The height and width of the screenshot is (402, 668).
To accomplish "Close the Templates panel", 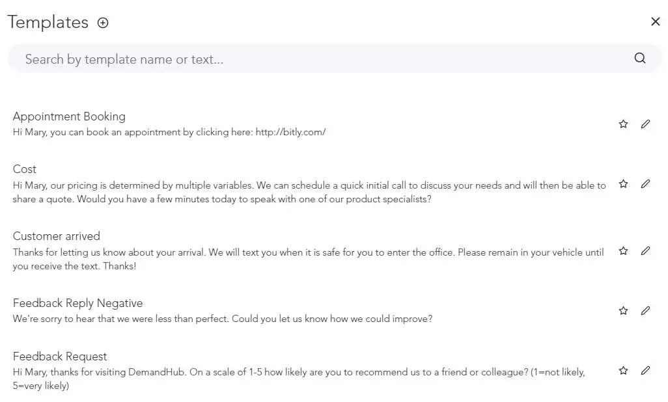I will (x=655, y=21).
